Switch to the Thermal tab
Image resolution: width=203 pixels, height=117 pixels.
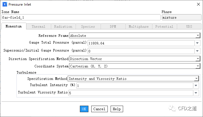38,27
